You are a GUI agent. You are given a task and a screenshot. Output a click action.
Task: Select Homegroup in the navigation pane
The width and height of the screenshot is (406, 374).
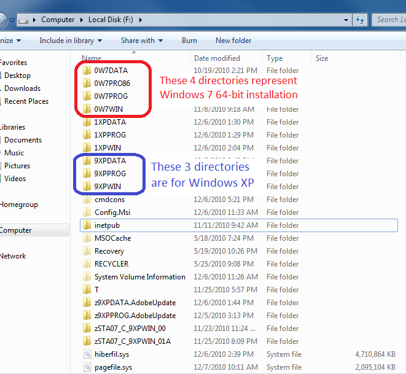pyautogui.click(x=19, y=205)
